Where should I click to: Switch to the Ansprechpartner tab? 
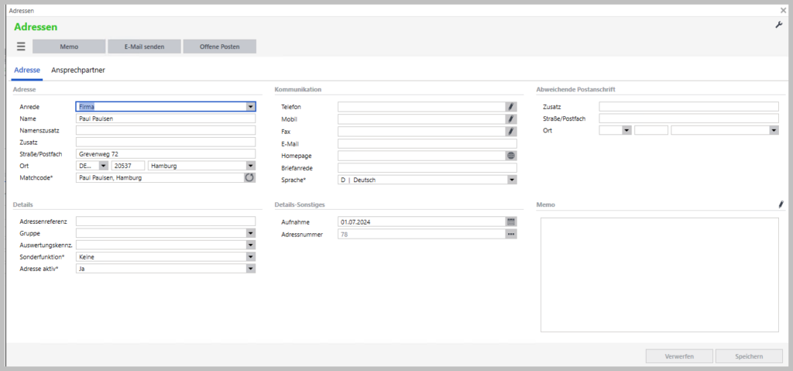coord(78,70)
